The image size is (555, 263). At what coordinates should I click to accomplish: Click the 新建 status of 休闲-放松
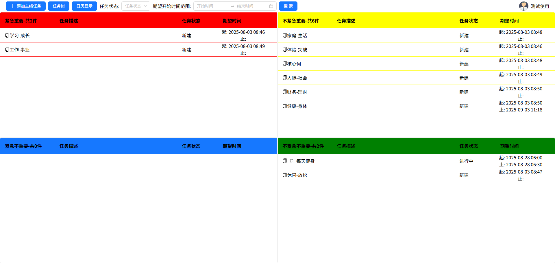point(464,175)
